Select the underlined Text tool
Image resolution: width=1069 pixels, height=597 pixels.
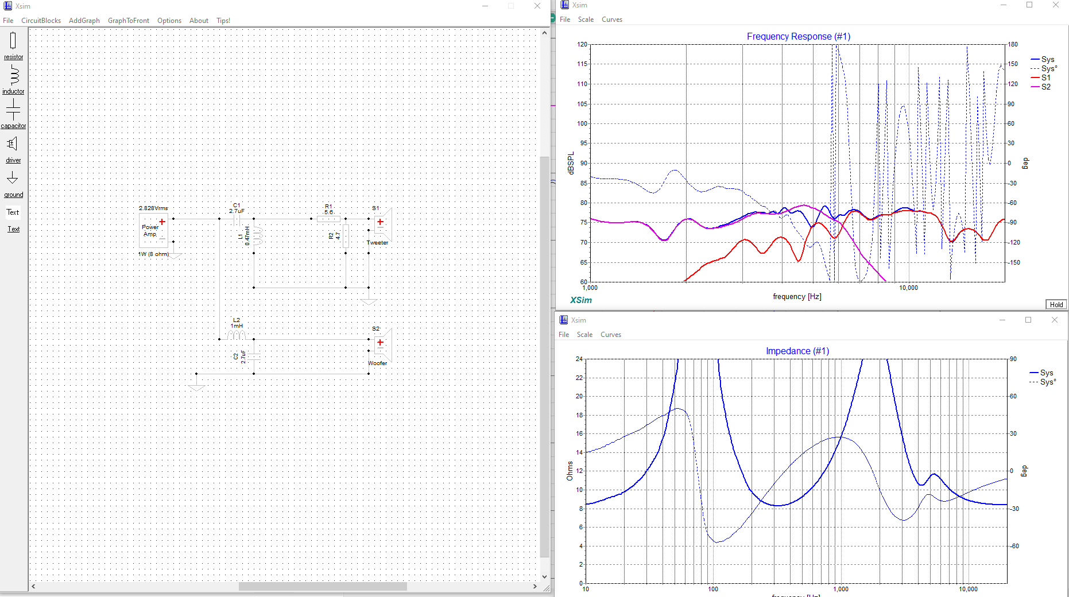13,229
